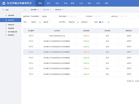Click 刘梦中 in the 中国平安保险 row
The width and height of the screenshot is (139, 104).
[x=129, y=36]
